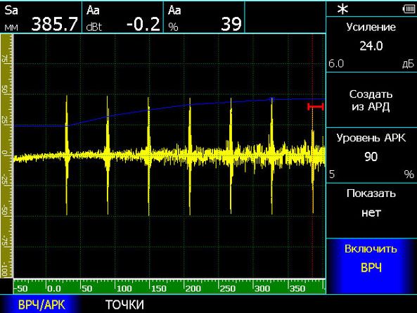This screenshot has height=313, width=417.
Task: Click the gain step value 6.0
Action: 336,64
